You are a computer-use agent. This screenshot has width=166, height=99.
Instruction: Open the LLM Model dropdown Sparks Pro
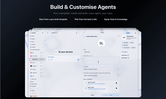coord(101,69)
